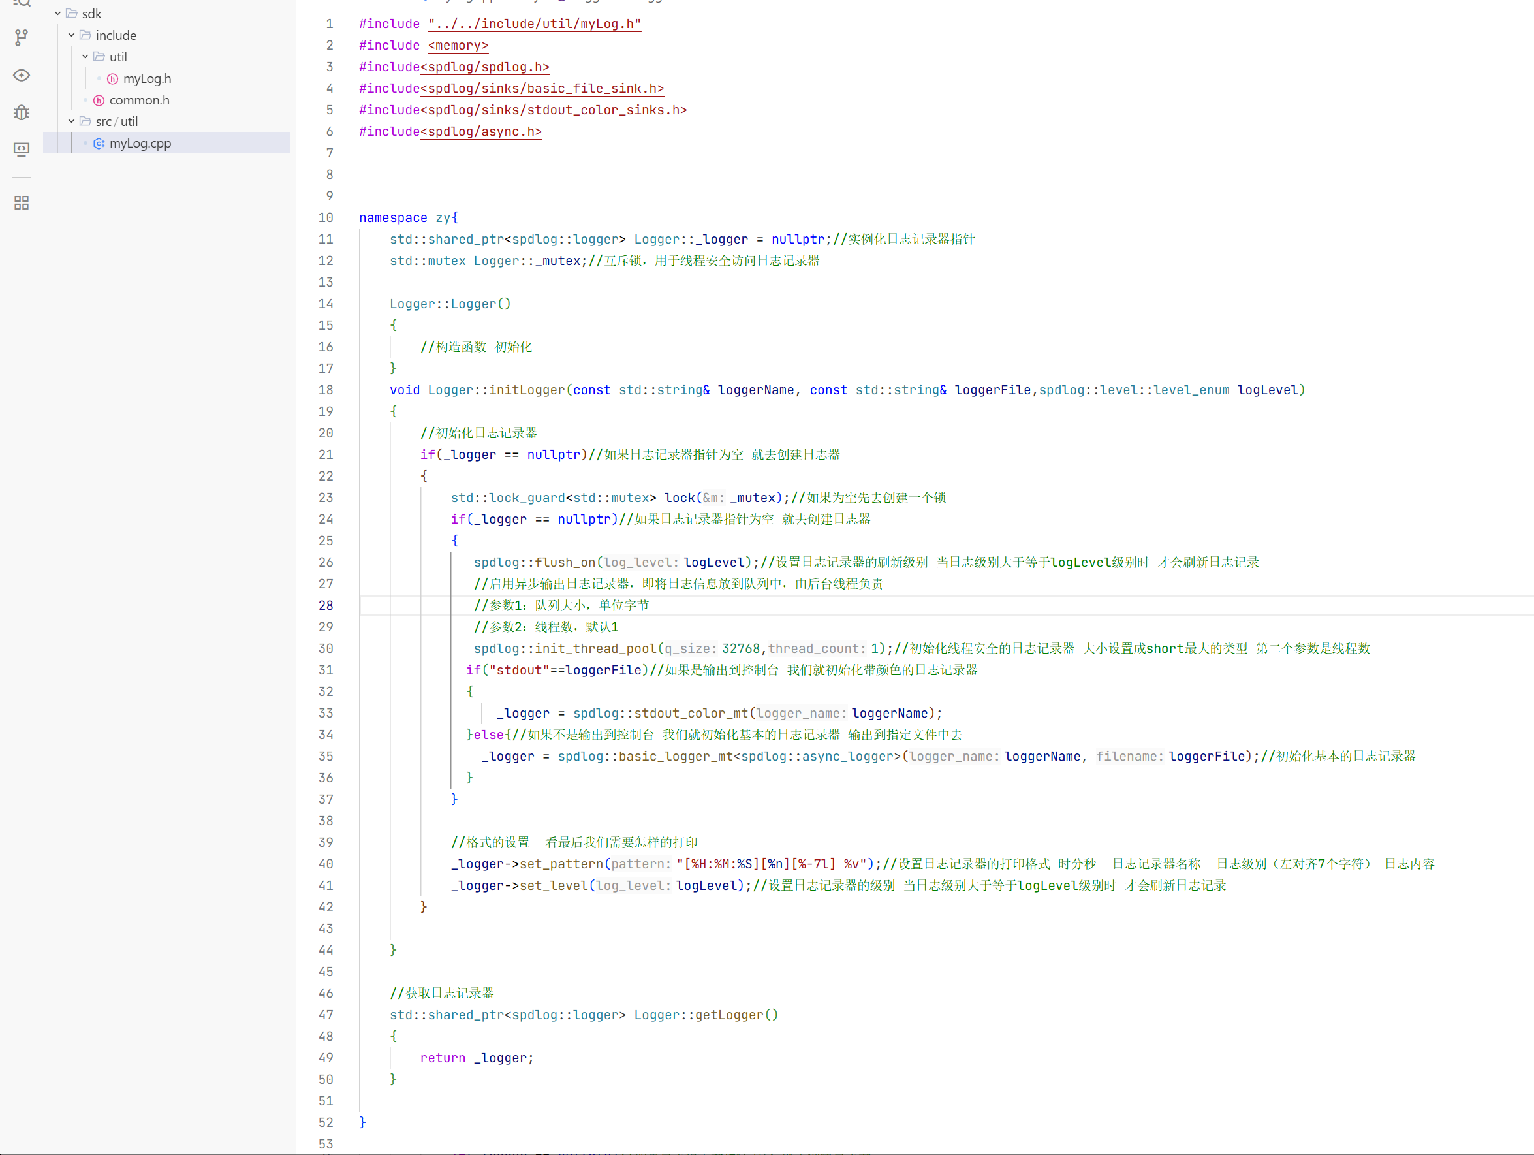
Task: Click line number 28 in gutter
Action: pyautogui.click(x=326, y=606)
